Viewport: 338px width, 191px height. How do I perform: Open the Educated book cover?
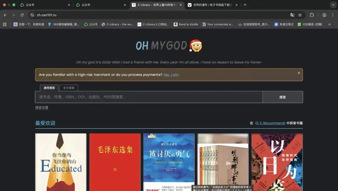(61, 162)
